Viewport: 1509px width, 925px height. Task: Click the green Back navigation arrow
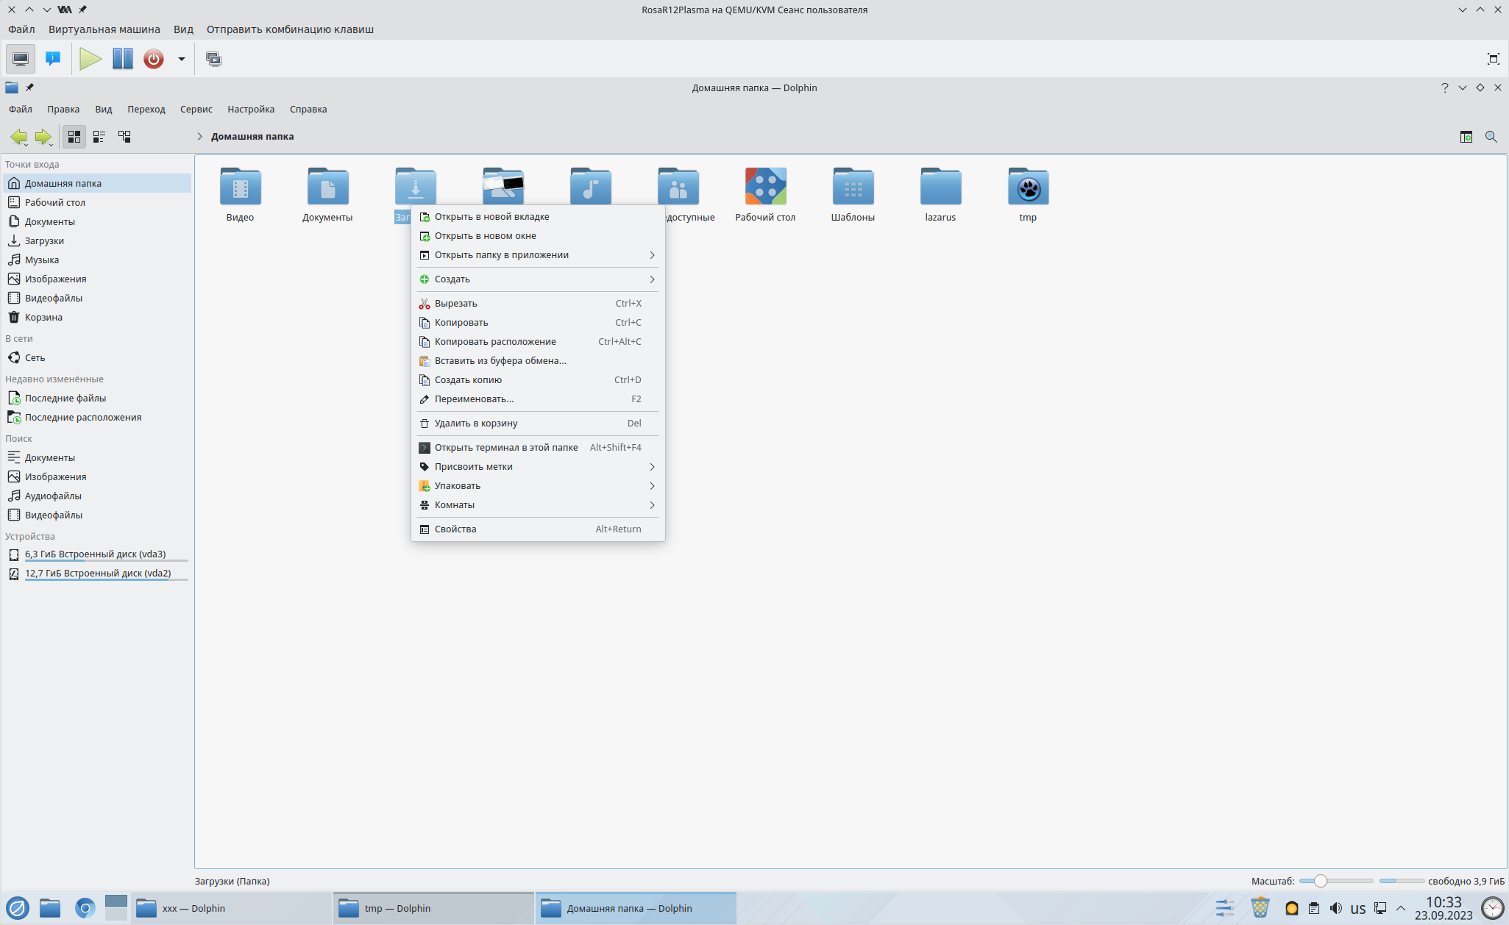18,137
